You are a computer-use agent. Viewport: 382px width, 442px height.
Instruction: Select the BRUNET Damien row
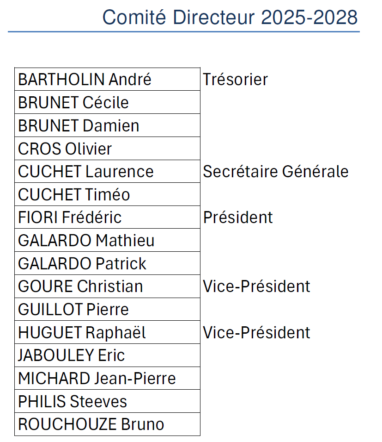coord(107,125)
